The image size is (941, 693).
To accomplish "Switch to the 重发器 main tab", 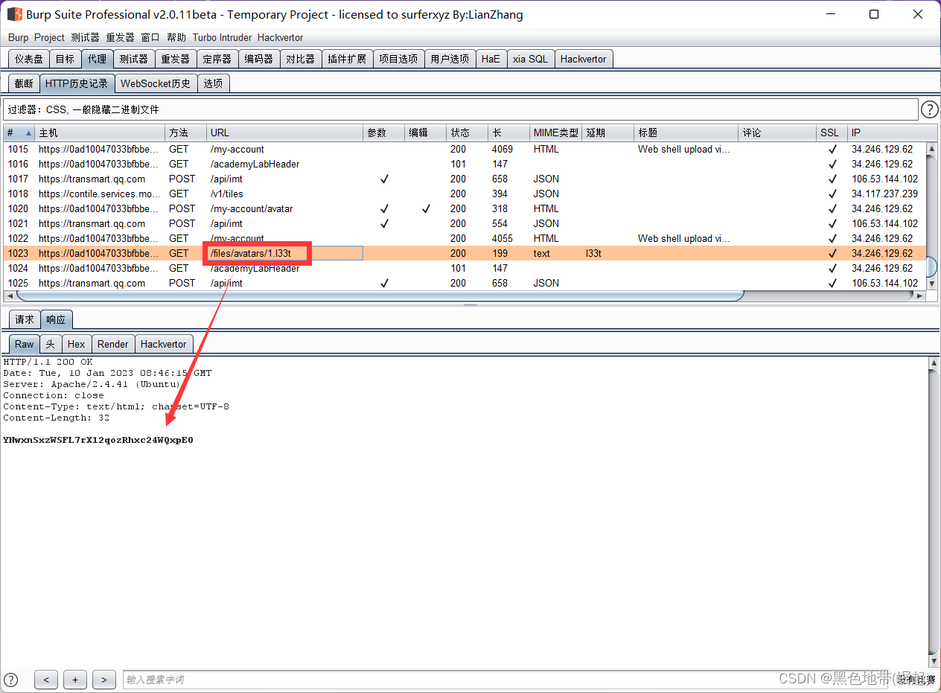I will click(x=175, y=59).
